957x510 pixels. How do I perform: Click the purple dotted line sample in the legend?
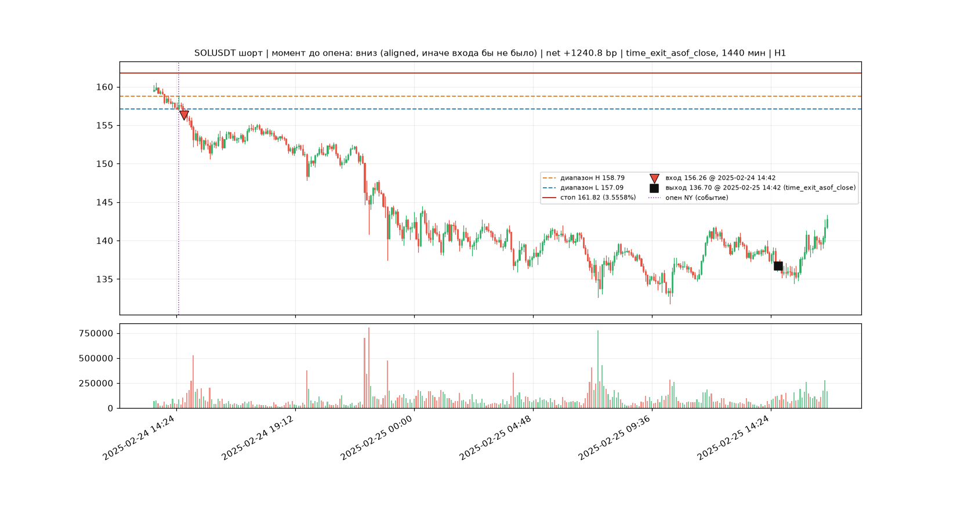coord(654,198)
